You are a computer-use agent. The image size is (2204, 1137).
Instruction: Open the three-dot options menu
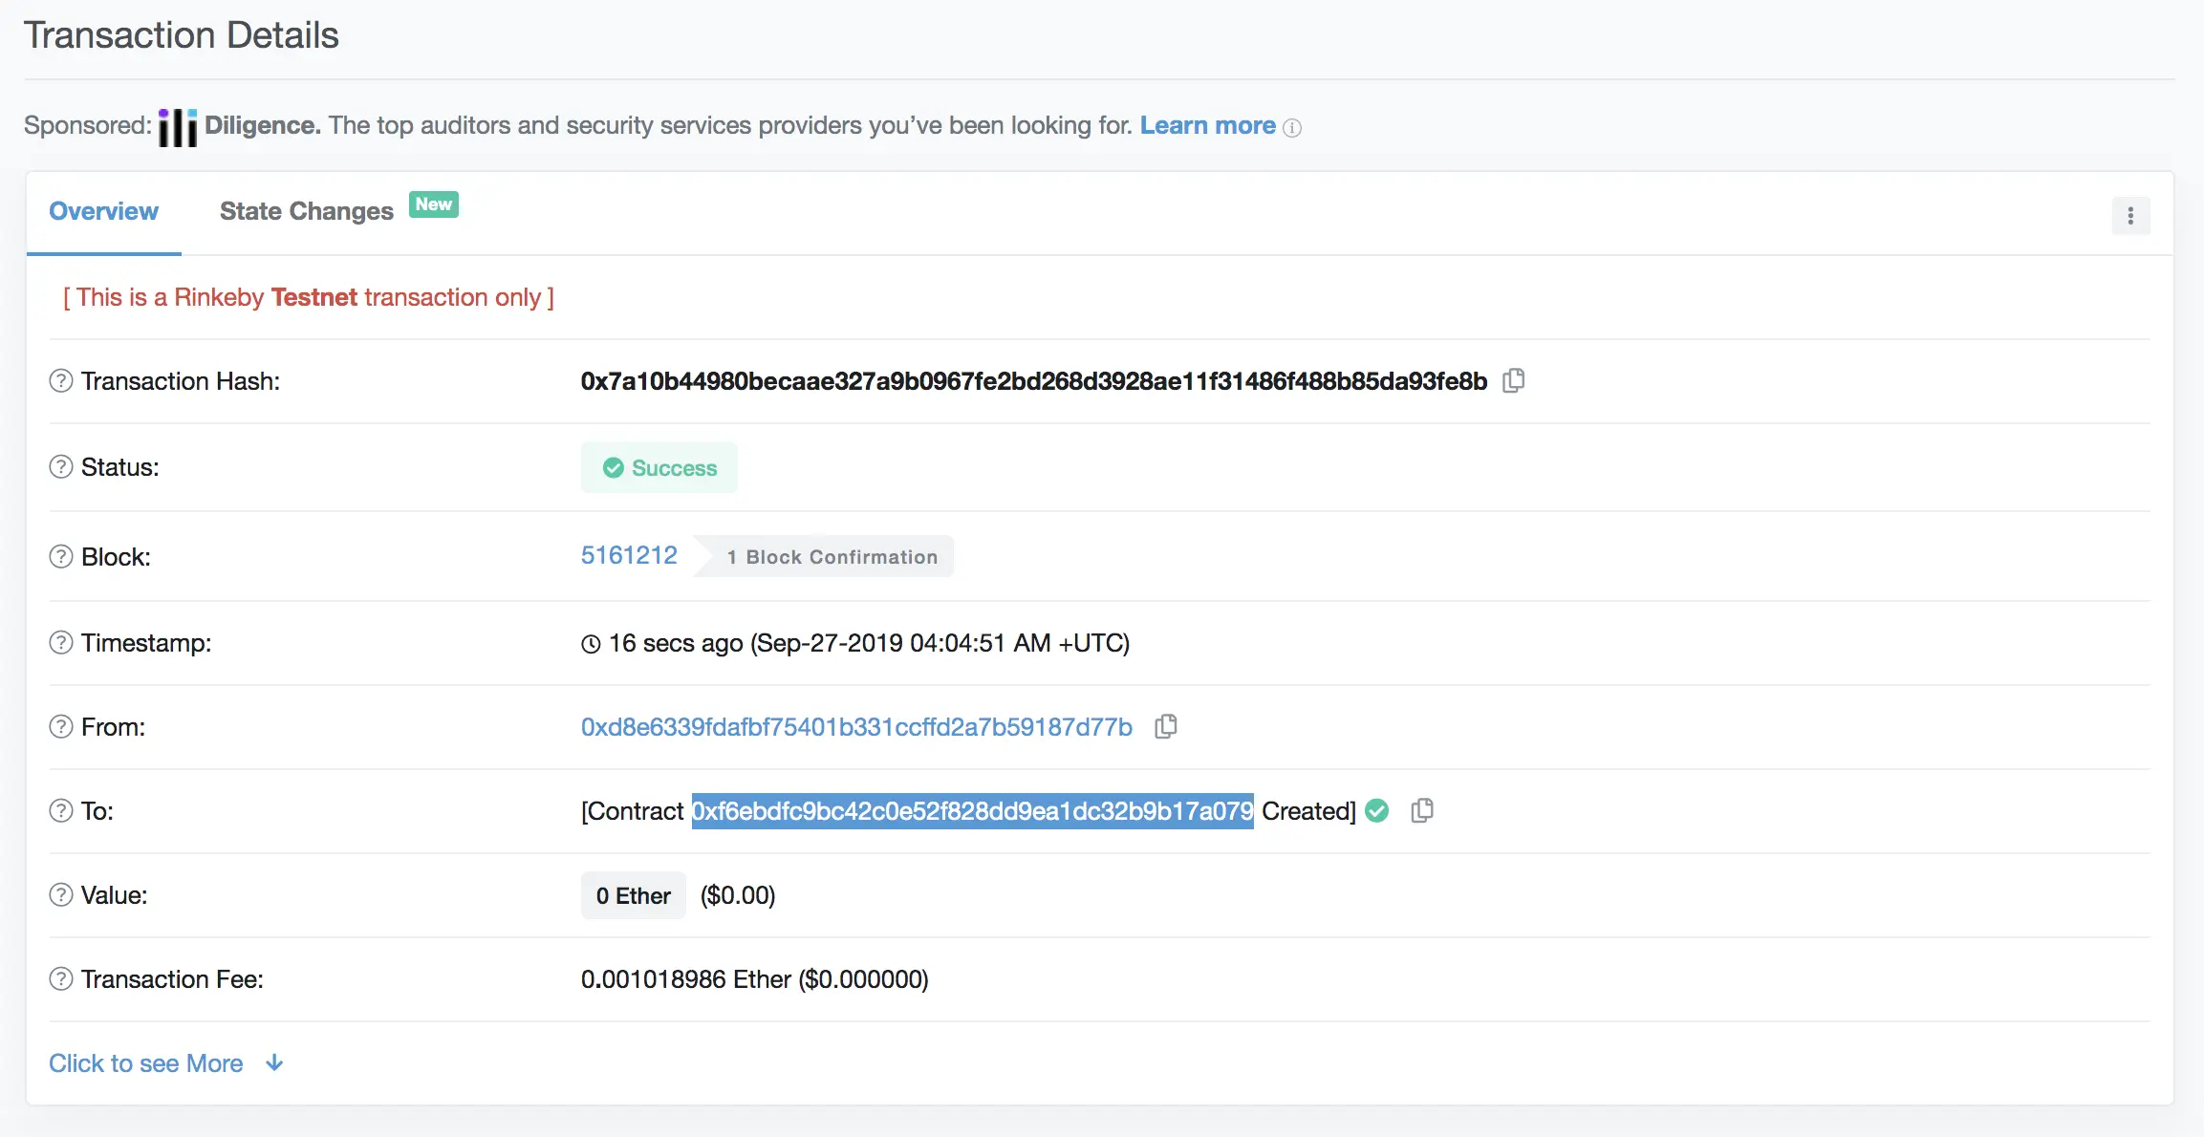click(2130, 216)
